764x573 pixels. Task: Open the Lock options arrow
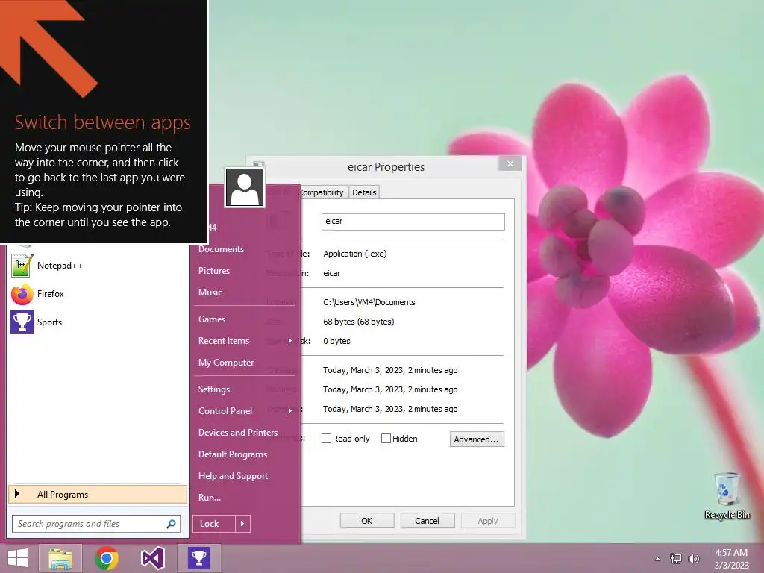pyautogui.click(x=242, y=524)
